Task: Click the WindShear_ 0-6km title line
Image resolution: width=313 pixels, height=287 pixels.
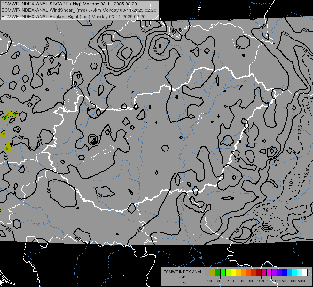Action: [x=79, y=10]
